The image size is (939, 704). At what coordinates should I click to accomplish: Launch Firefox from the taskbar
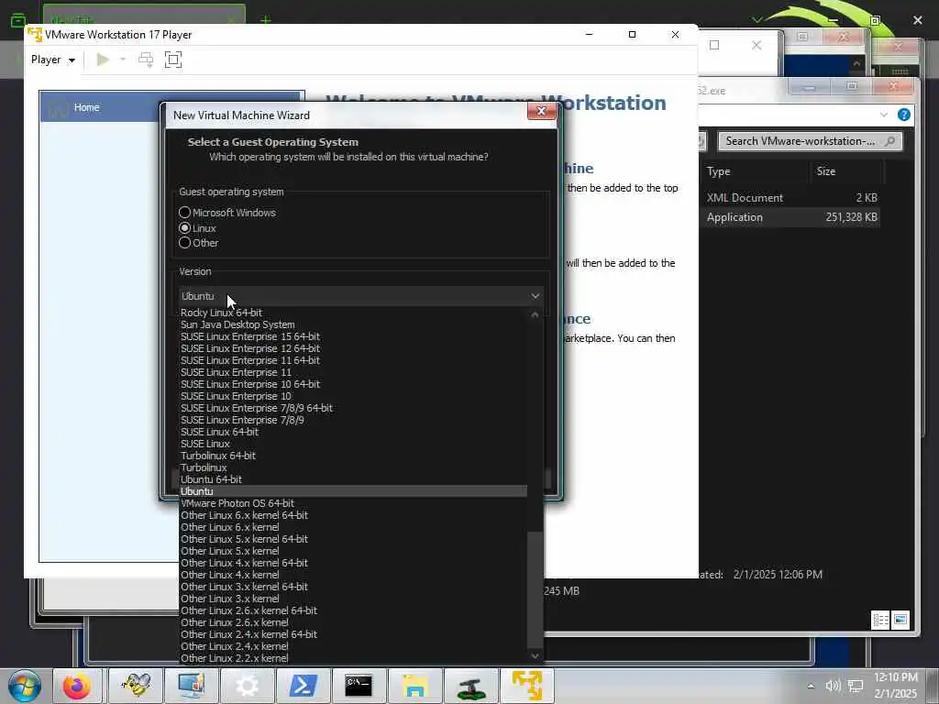pos(77,686)
